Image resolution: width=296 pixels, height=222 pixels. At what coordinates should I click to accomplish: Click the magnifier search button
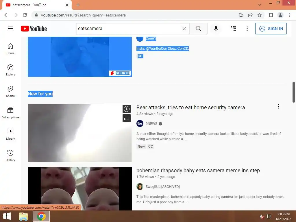point(198,29)
